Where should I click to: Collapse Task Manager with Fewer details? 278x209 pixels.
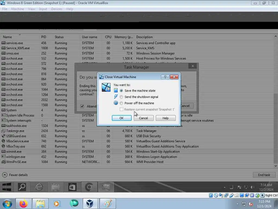15,175
